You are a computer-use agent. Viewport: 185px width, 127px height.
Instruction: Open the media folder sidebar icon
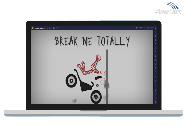pyautogui.click(x=155, y=68)
